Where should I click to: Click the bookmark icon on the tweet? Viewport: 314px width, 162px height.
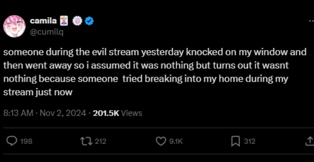click(x=235, y=141)
